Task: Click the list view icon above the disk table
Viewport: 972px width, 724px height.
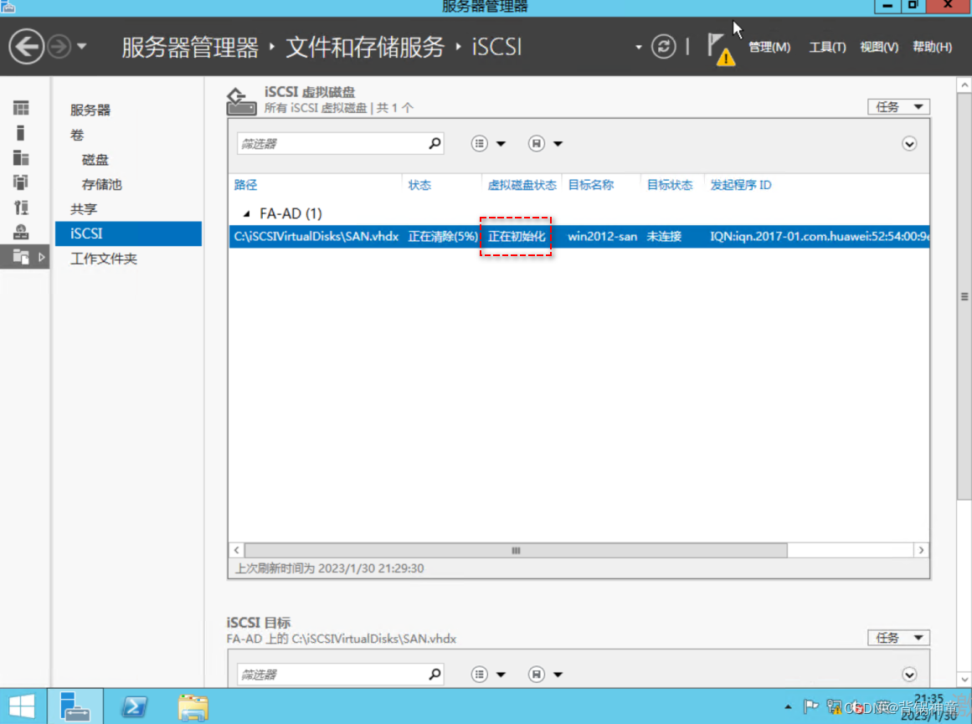Action: tap(481, 143)
